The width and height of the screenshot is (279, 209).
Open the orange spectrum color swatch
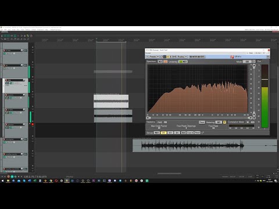click(166, 62)
